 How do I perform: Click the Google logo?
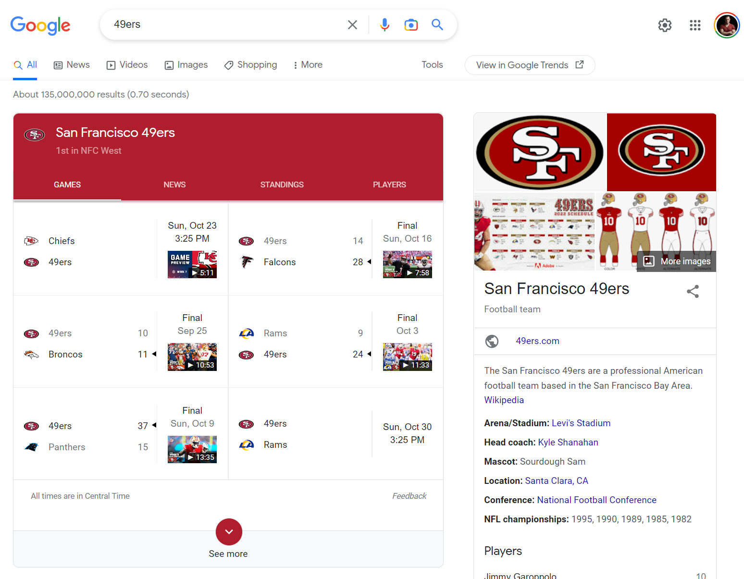click(x=40, y=25)
